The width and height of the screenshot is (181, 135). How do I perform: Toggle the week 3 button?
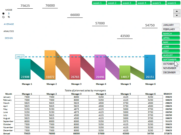tap(129, 3)
